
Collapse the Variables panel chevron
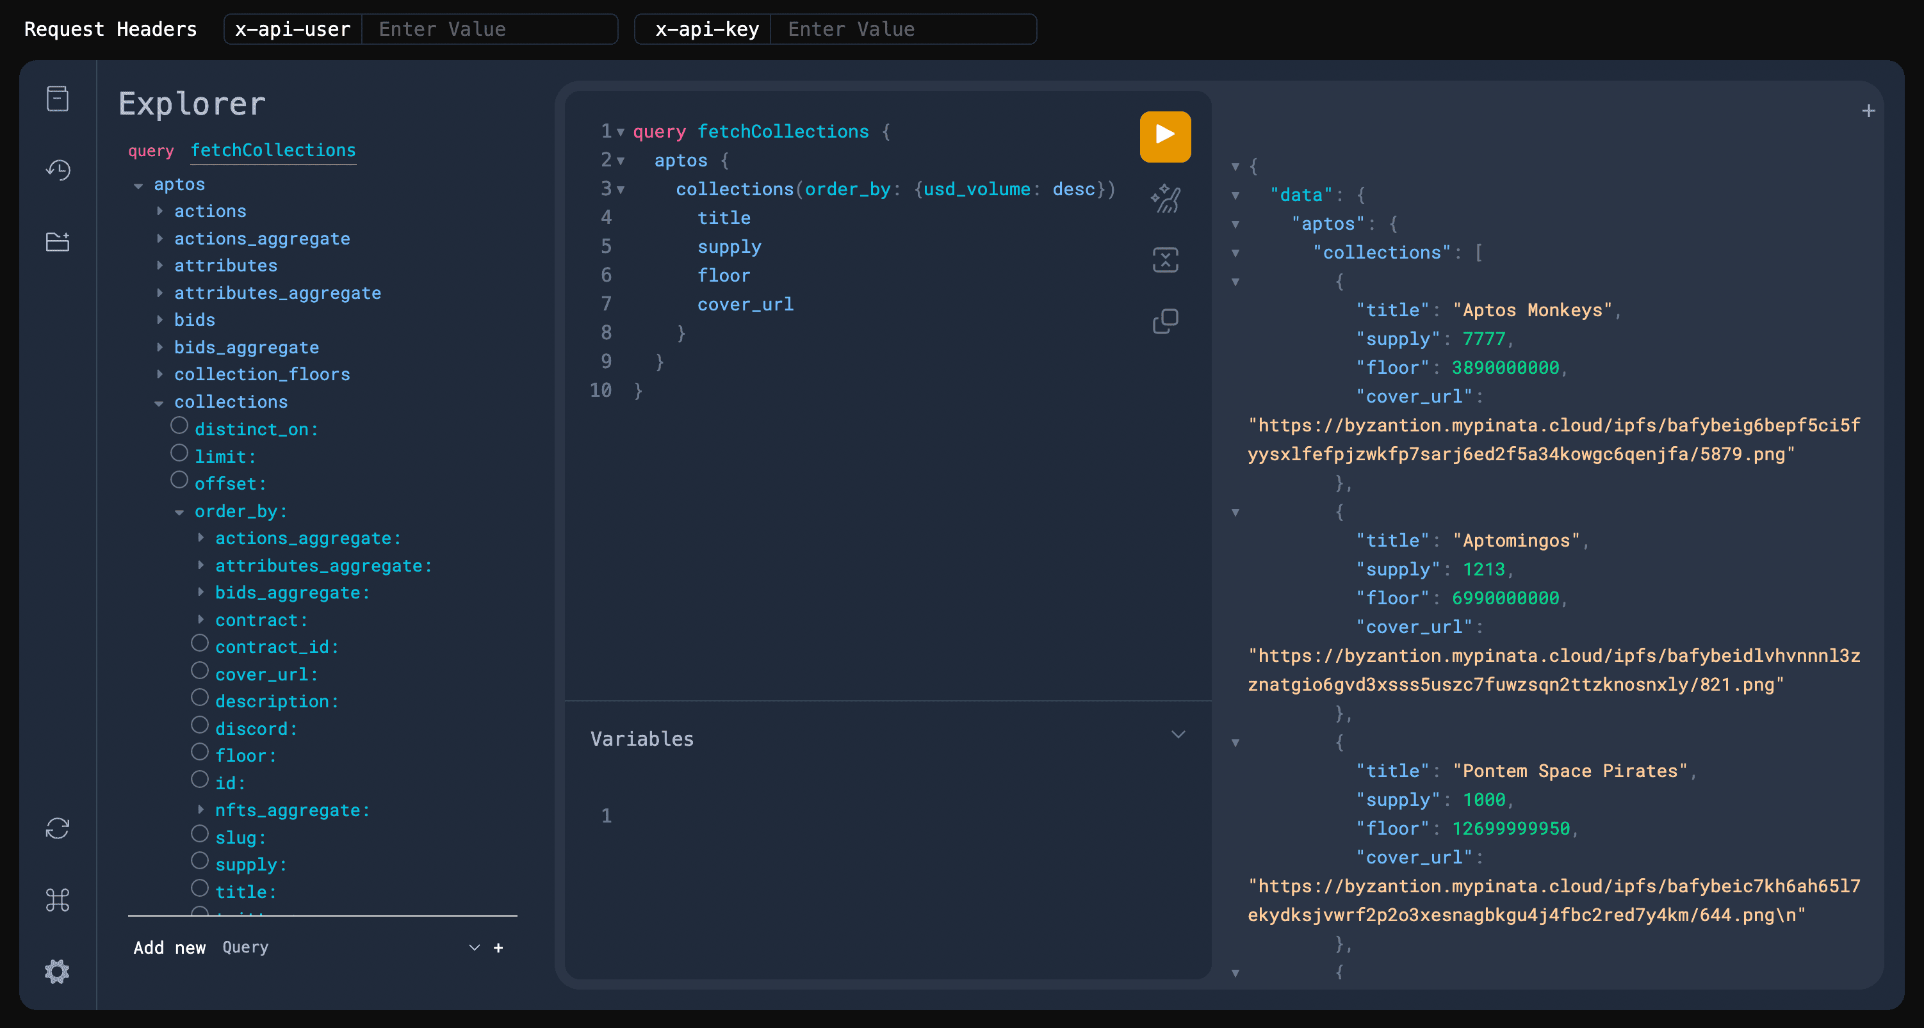[x=1178, y=735]
